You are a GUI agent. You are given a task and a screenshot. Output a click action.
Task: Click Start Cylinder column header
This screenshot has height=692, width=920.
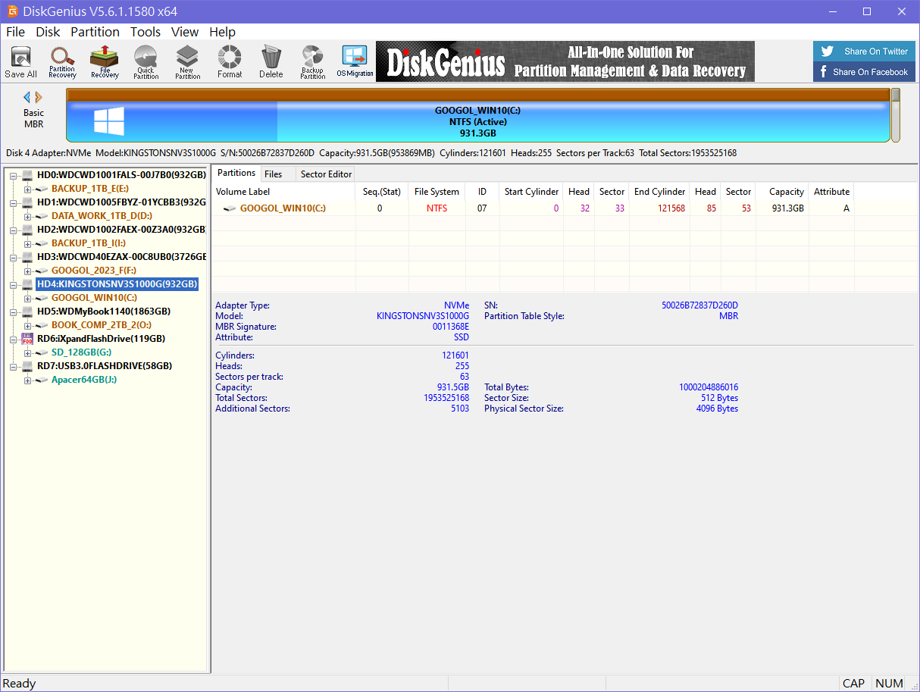point(532,192)
